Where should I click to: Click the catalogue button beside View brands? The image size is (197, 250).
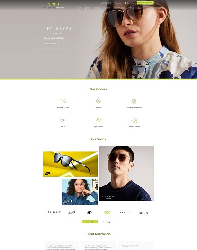click(107, 222)
